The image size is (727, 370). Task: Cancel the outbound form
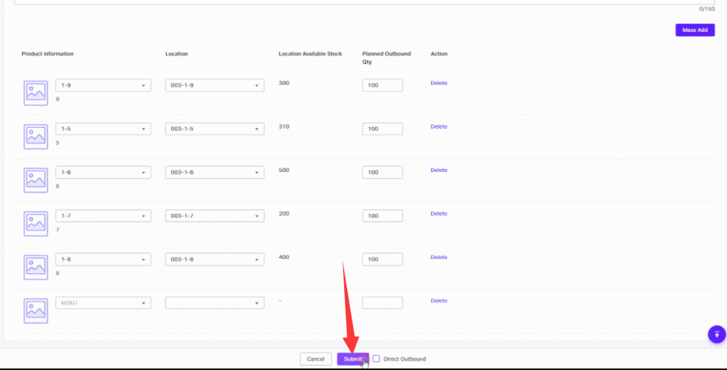click(315, 359)
